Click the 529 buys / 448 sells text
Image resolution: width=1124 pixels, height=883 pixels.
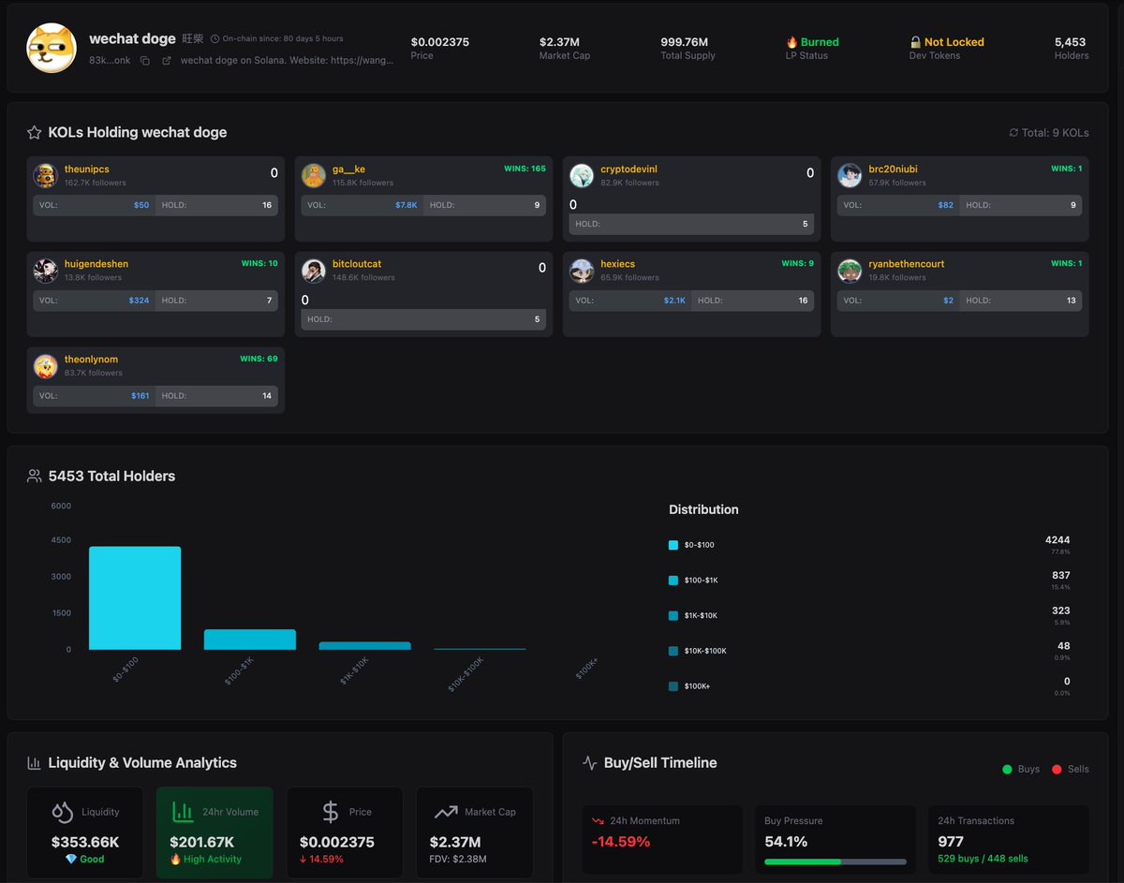point(983,859)
